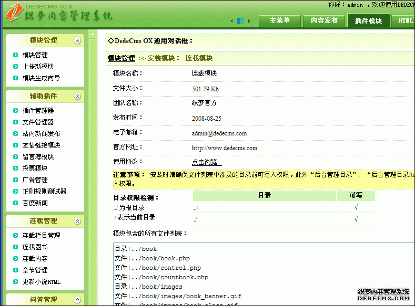Click the bullet icon beside 上传新模块
This screenshot has width=415, height=306.
point(15,67)
